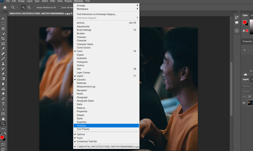Select the Blur tool

[3, 84]
